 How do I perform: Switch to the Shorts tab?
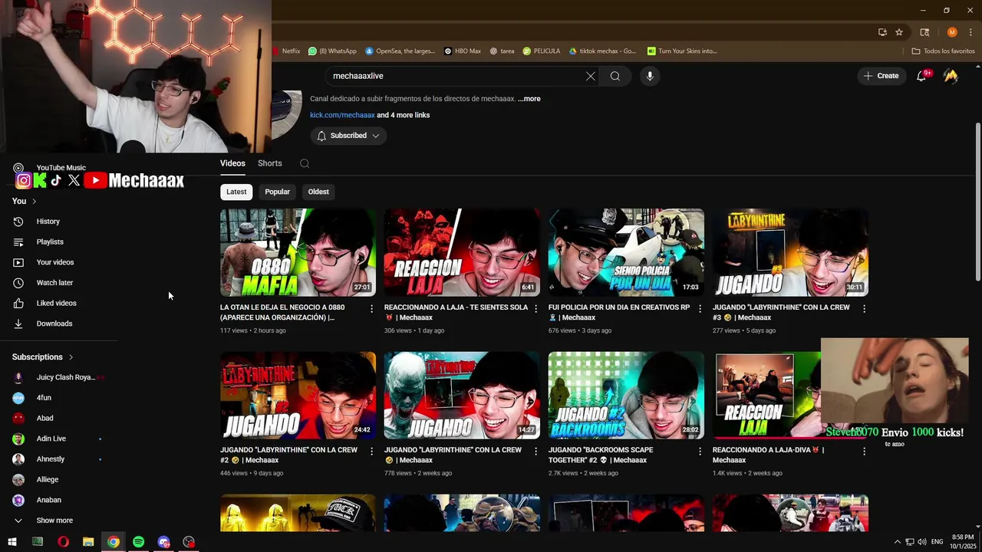(270, 163)
